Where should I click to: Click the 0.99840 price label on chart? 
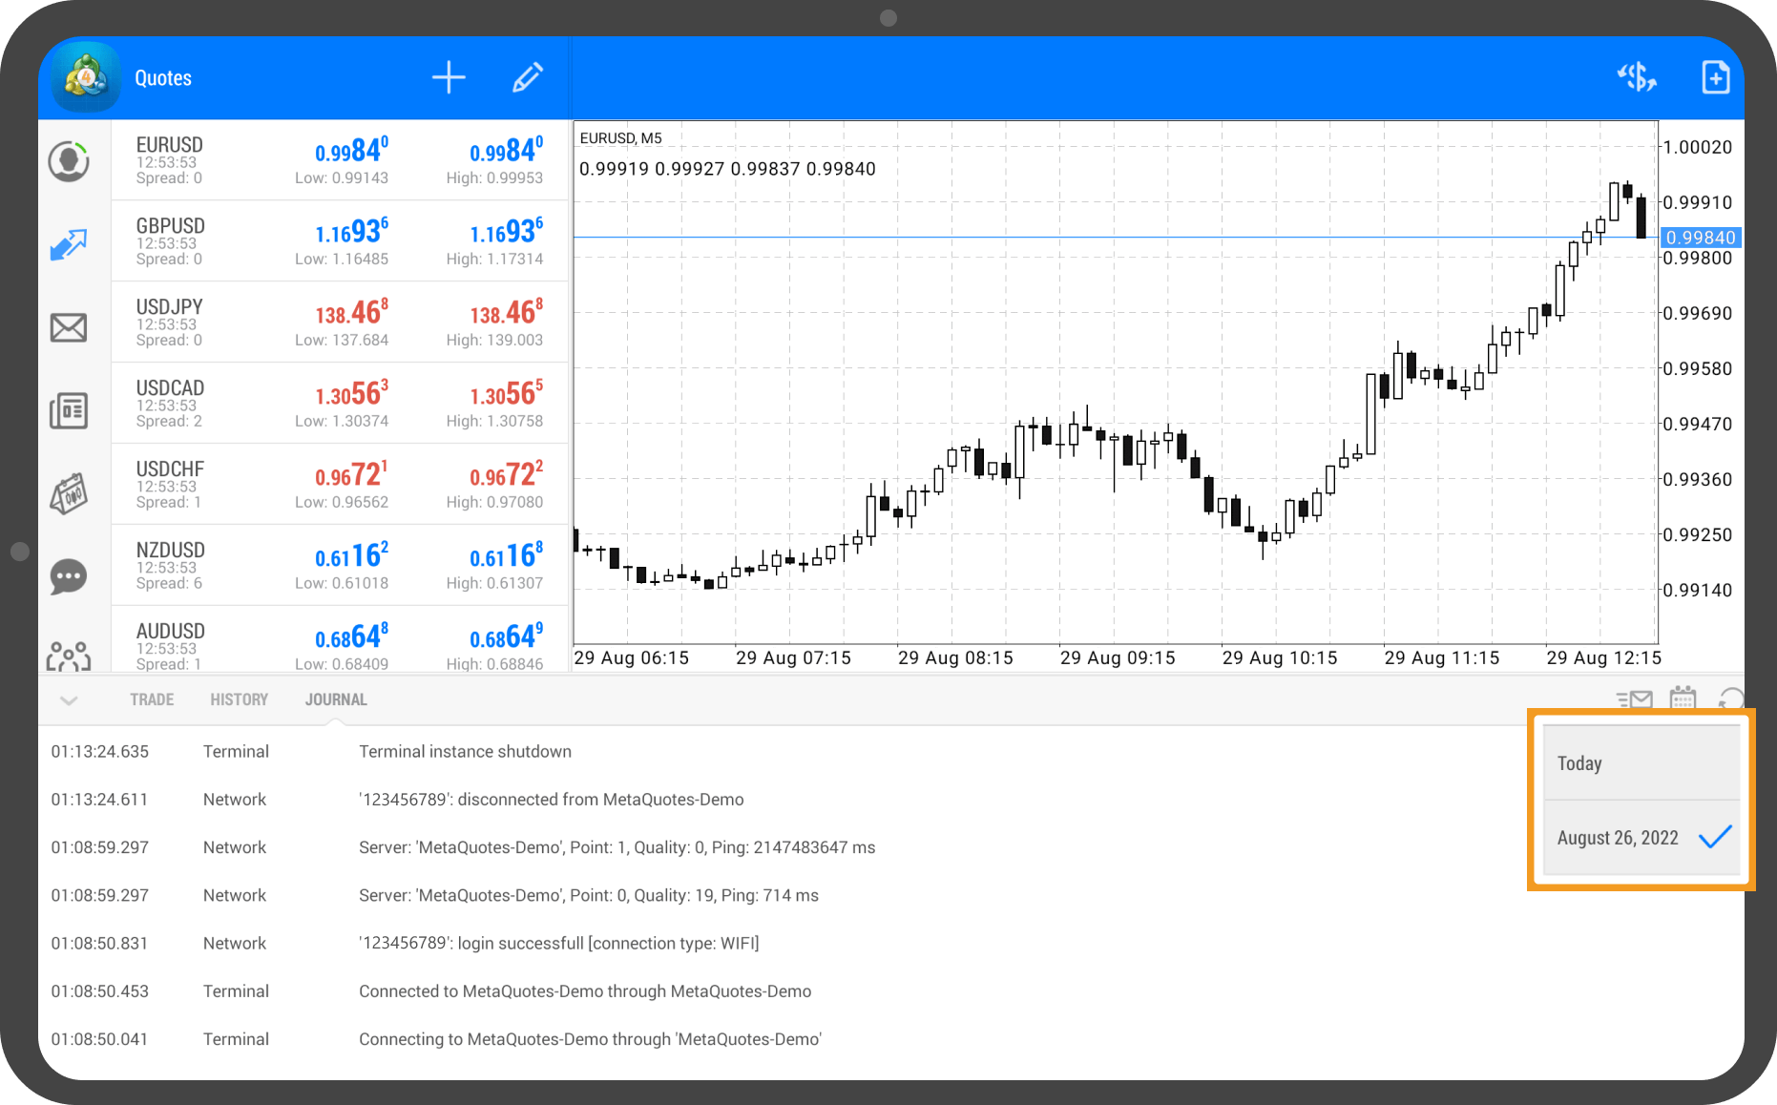1701,238
